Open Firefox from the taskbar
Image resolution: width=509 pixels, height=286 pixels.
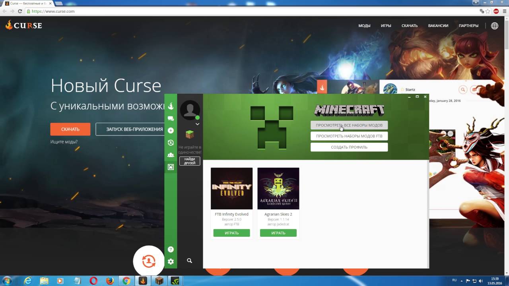(x=110, y=281)
